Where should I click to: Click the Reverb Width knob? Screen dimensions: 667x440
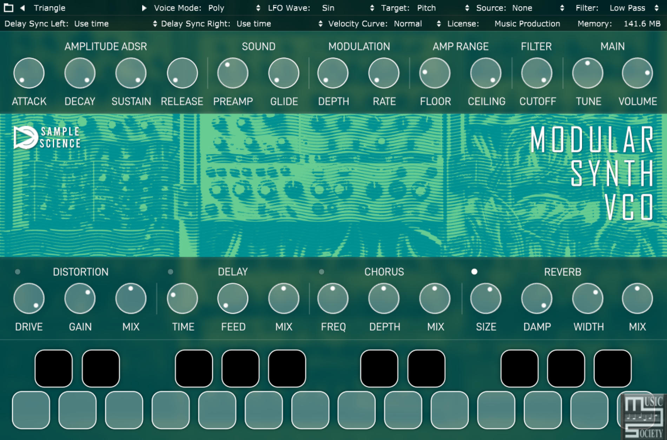click(588, 298)
